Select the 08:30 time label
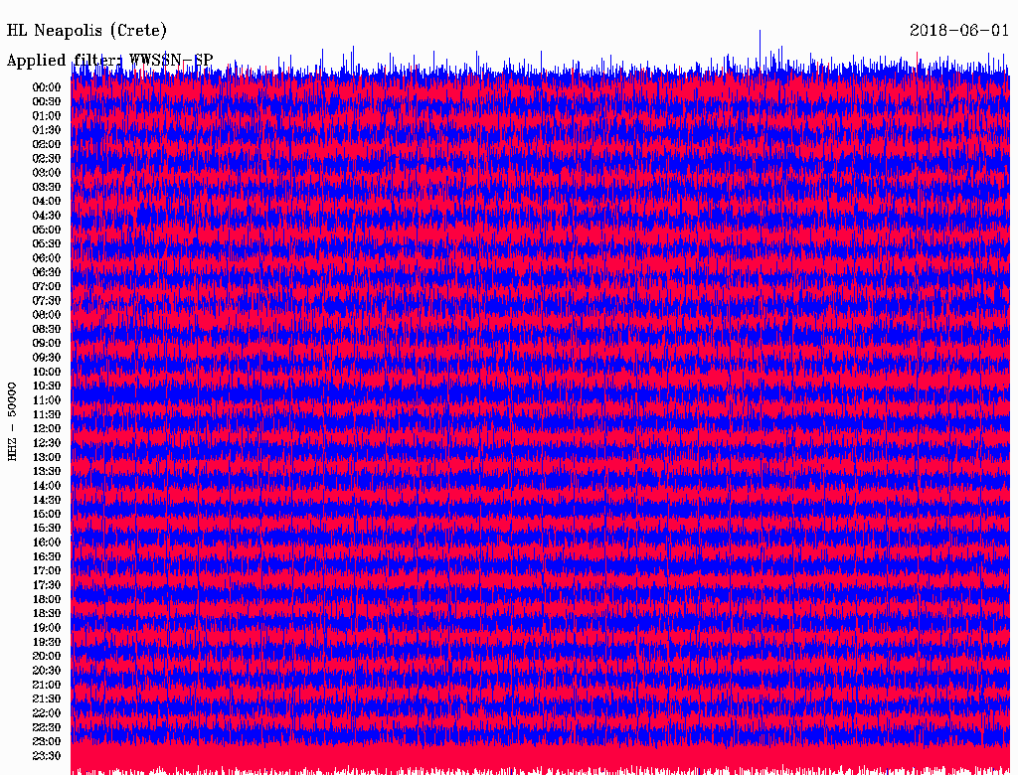1018x775 pixels. click(x=47, y=329)
